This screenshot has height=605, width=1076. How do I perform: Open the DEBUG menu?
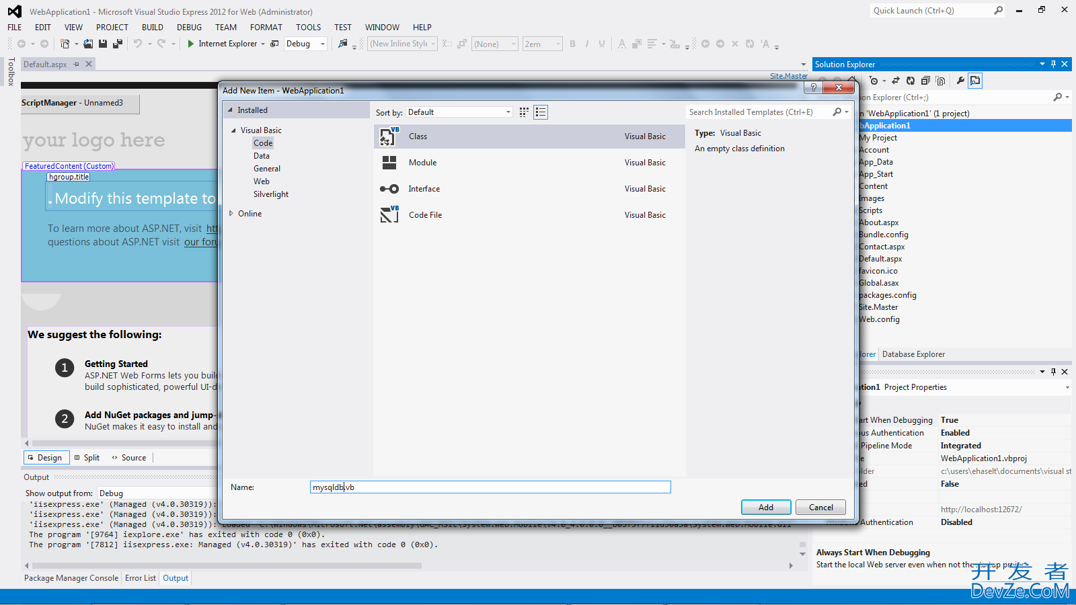tap(190, 27)
